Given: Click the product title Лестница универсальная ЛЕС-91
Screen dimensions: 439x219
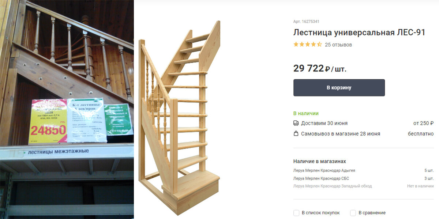Looking at the screenshot, I should 359,32.
